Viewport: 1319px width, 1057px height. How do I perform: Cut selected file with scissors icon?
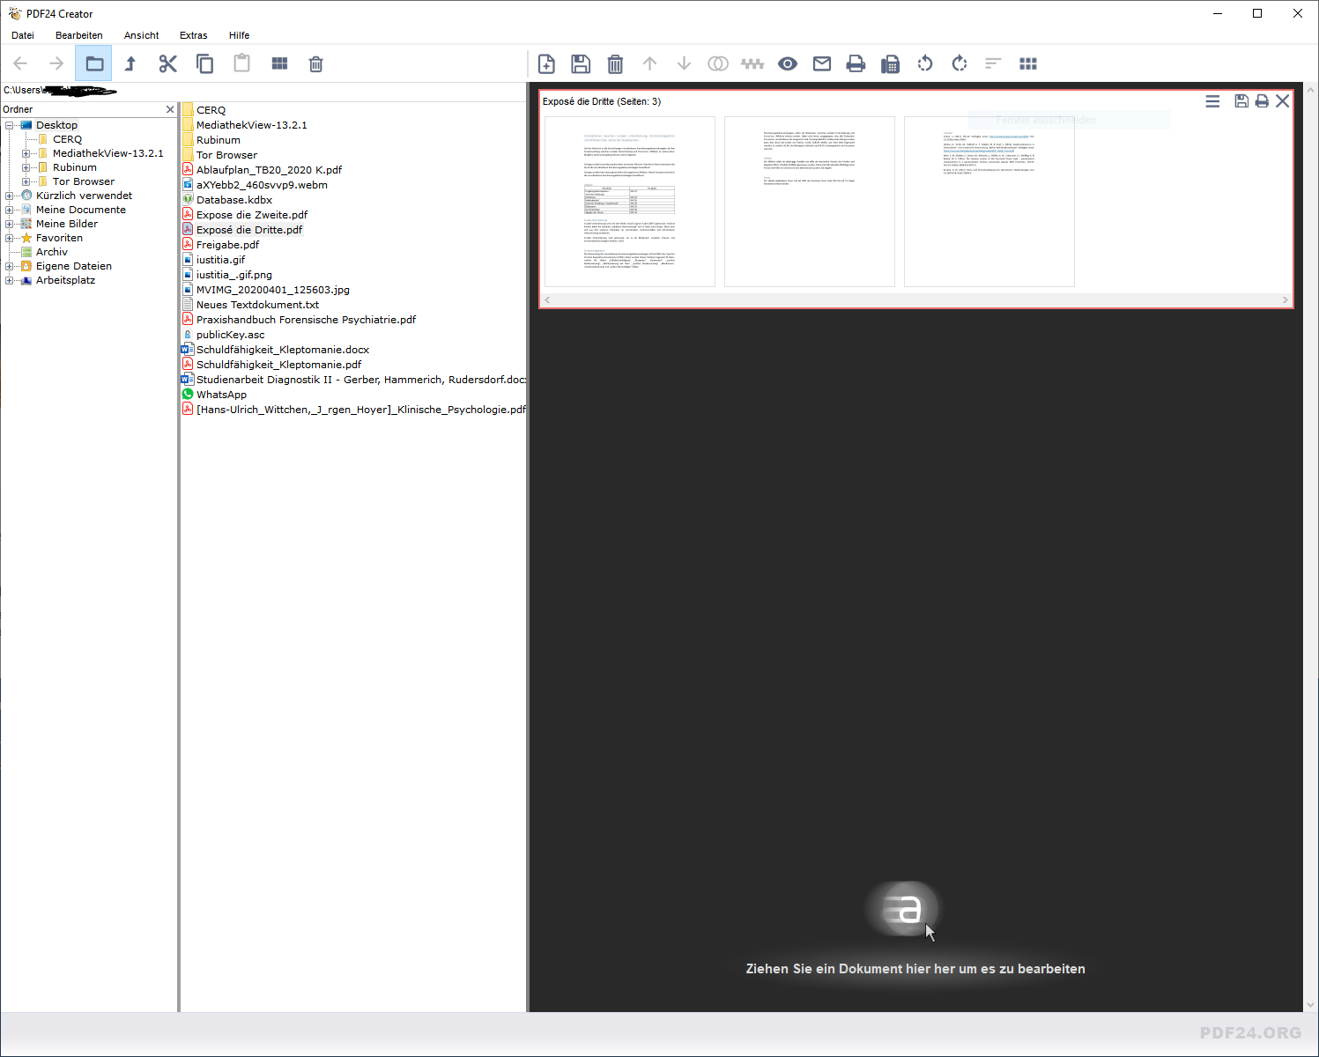point(168,63)
